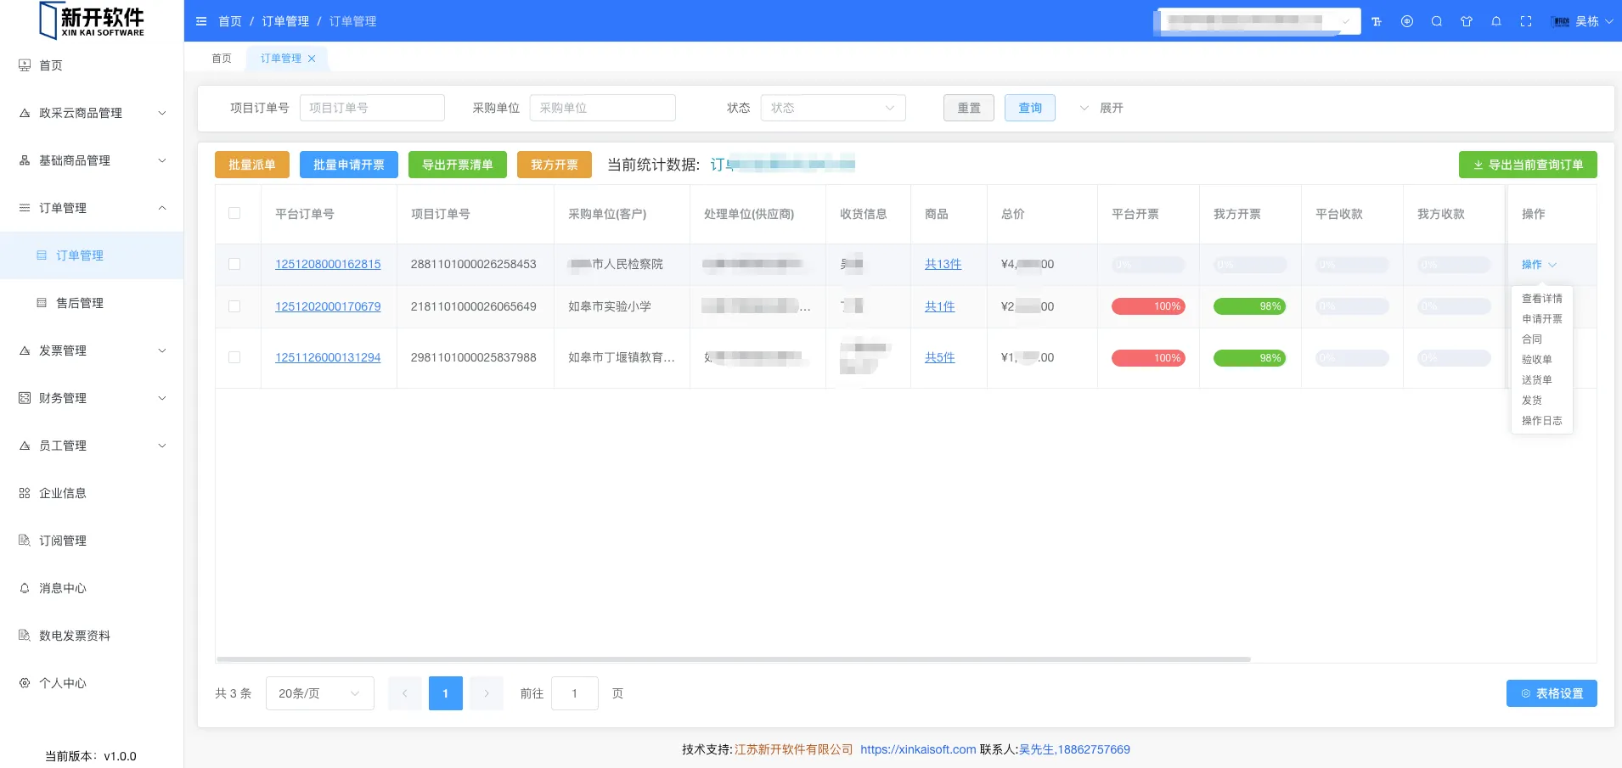Open the search magnifier icon in header

(x=1437, y=21)
